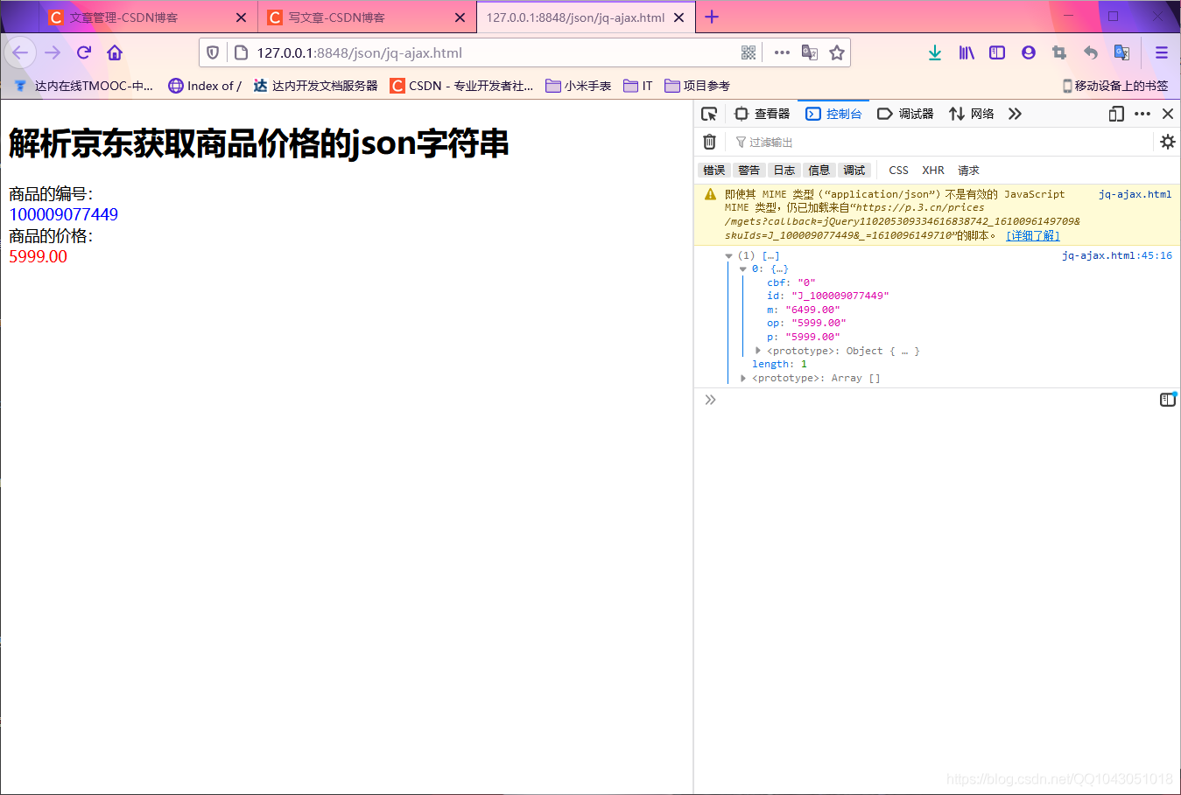Switch to multi-line editor mode
The image size is (1181, 795).
[x=1168, y=400]
